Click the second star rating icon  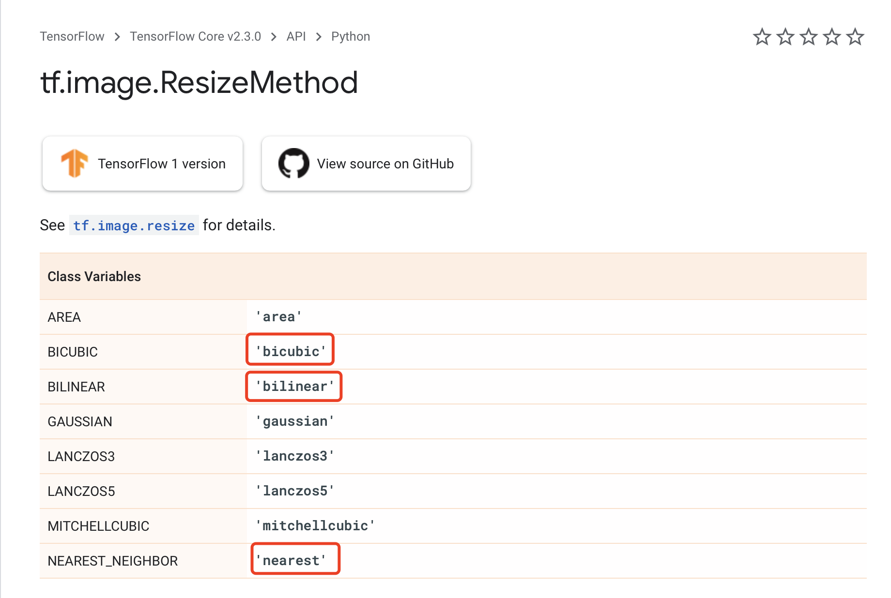[x=784, y=36]
